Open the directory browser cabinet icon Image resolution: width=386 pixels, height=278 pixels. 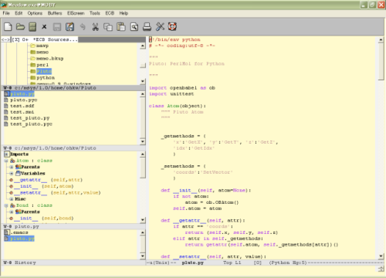[32, 27]
